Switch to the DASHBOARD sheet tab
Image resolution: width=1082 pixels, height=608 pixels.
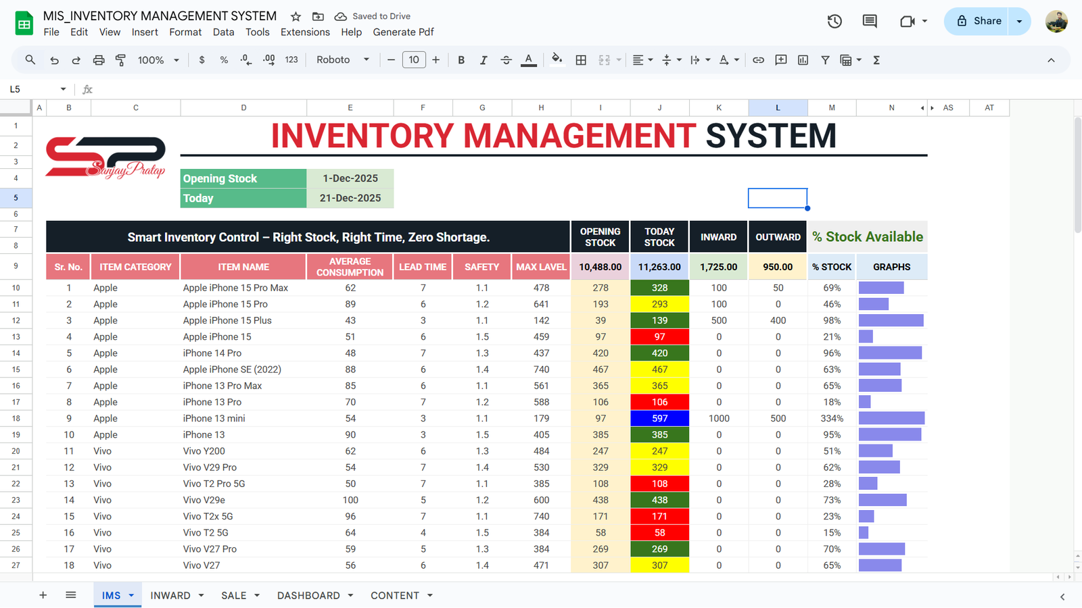click(308, 595)
